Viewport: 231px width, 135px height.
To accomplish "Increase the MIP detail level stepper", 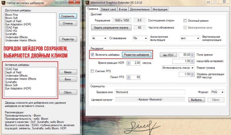I will [192, 73].
